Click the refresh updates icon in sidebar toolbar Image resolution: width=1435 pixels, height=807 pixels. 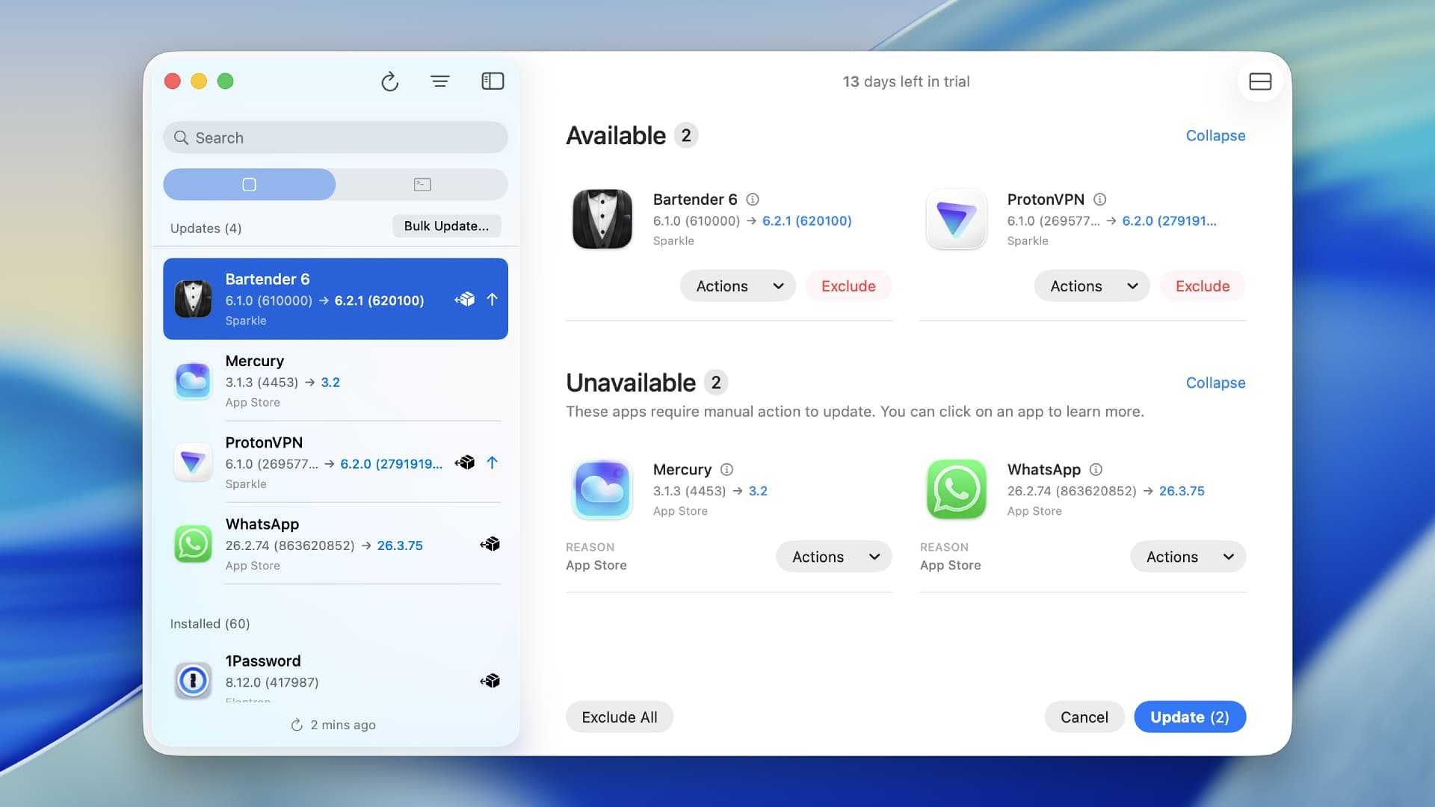pyautogui.click(x=389, y=81)
